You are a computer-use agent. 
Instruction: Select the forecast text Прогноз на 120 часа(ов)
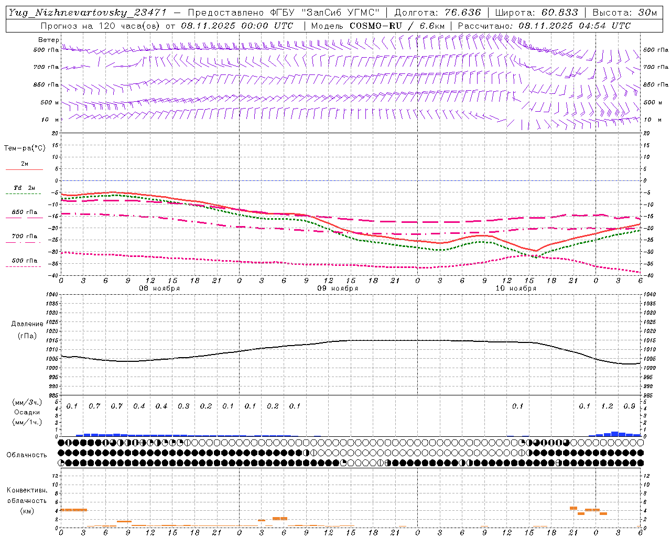101,26
